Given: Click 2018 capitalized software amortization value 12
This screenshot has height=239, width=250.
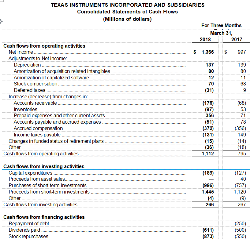Looking at the screenshot, I should click(211, 78).
